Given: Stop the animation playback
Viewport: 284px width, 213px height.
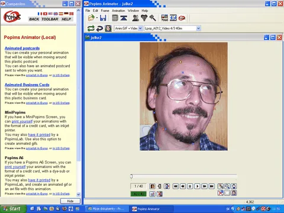Looking at the screenshot, I should pyautogui.click(x=190, y=186).
